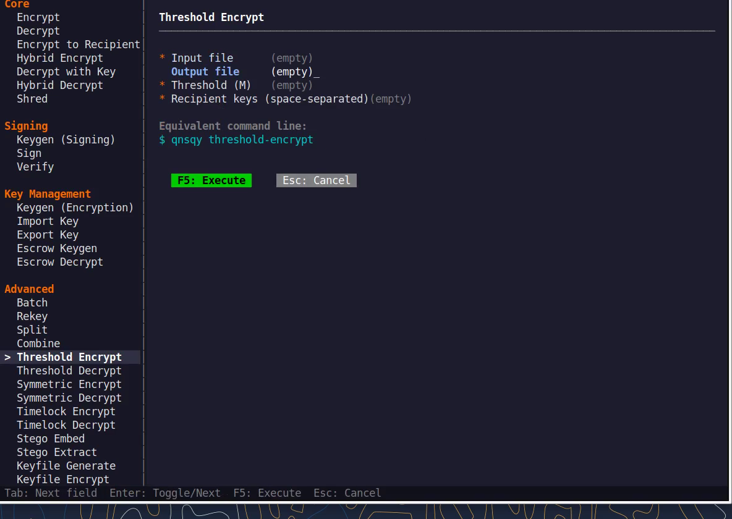
Task: Click the F5: Execute button
Action: pyautogui.click(x=211, y=180)
